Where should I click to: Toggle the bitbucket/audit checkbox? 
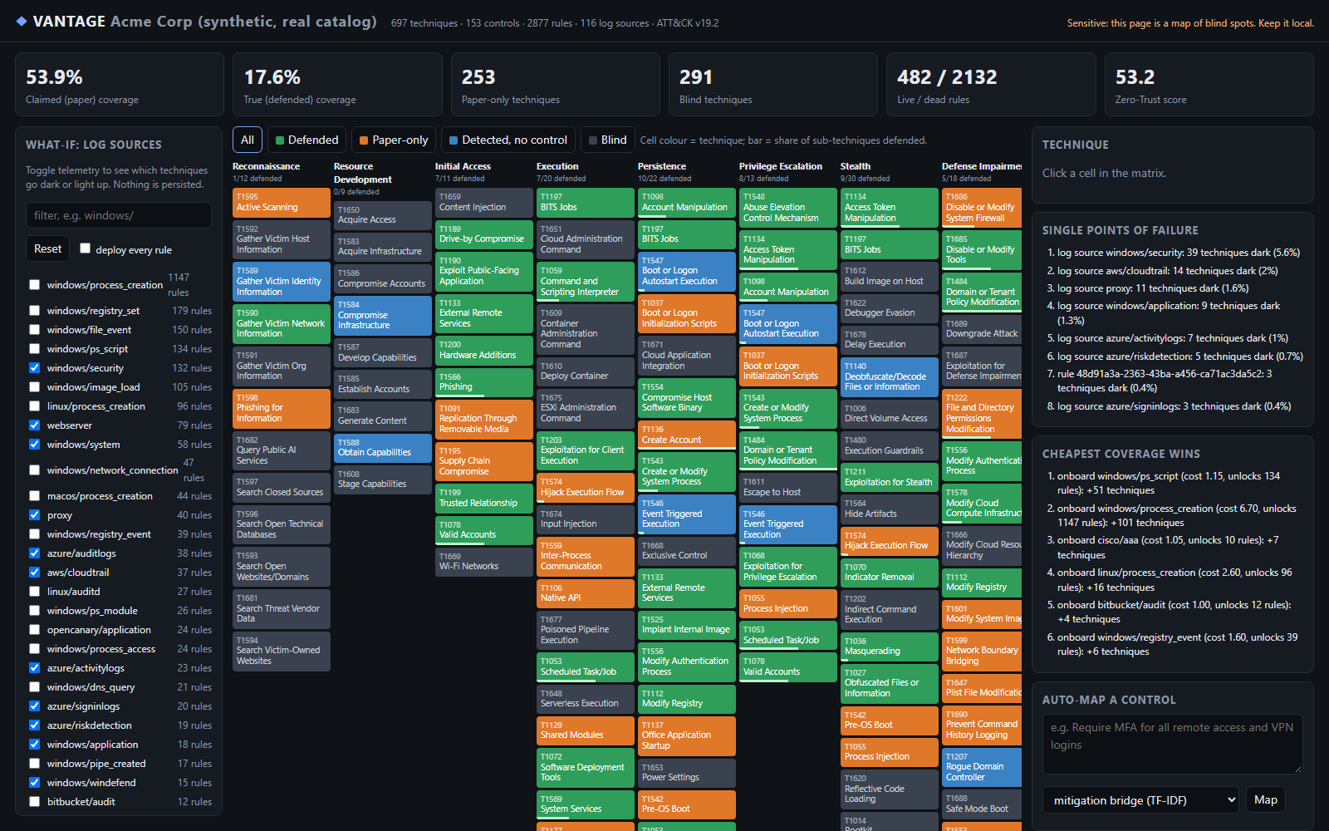point(34,802)
